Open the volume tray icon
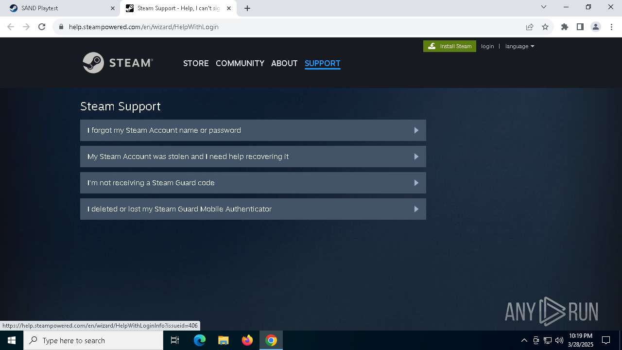 [559, 340]
